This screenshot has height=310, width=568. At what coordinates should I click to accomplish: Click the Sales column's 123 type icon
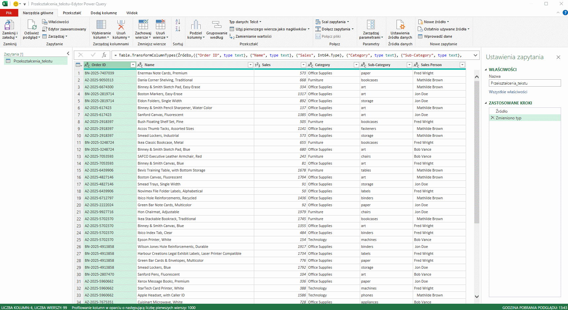pos(258,65)
